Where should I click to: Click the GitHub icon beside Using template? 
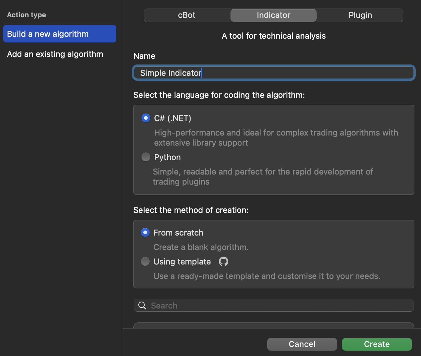point(223,261)
